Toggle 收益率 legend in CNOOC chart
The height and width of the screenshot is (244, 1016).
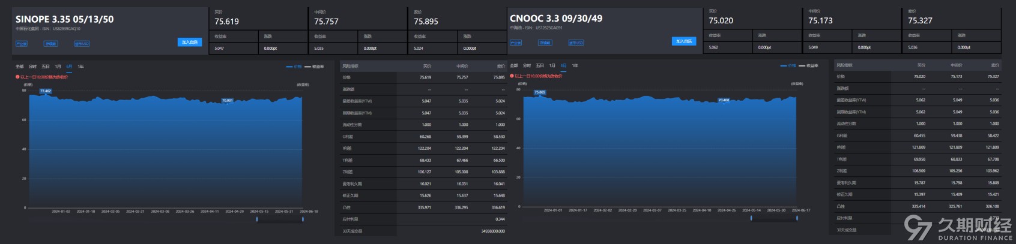[x=809, y=66]
